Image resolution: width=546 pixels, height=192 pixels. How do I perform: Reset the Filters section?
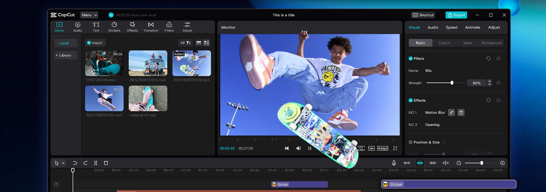pyautogui.click(x=488, y=59)
